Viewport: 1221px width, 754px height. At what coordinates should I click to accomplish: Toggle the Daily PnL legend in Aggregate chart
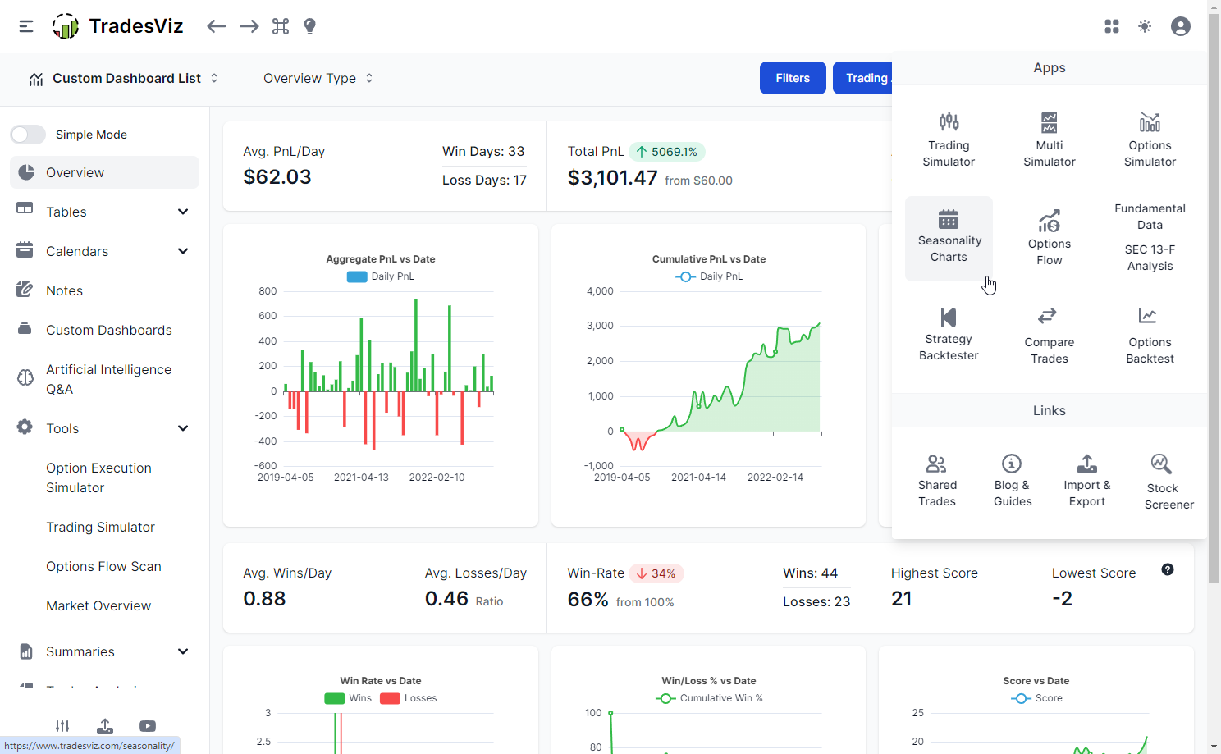(x=381, y=276)
